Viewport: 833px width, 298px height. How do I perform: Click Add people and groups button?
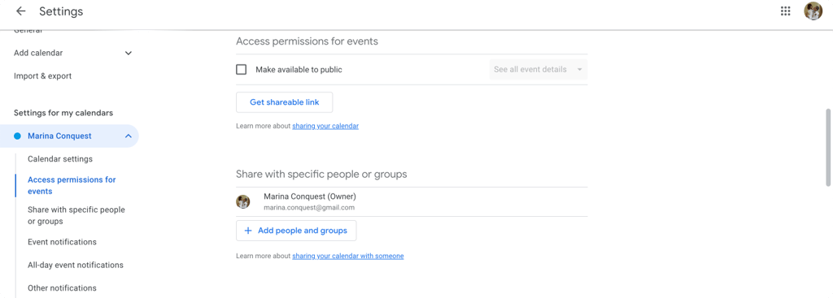296,231
